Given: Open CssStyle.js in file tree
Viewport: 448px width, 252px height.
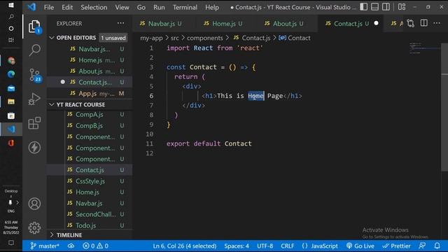Looking at the screenshot, I should click(x=90, y=181).
